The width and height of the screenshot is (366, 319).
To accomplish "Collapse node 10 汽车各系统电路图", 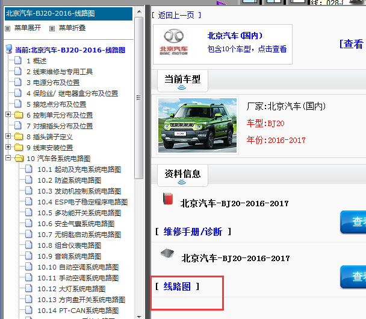I will [8, 158].
